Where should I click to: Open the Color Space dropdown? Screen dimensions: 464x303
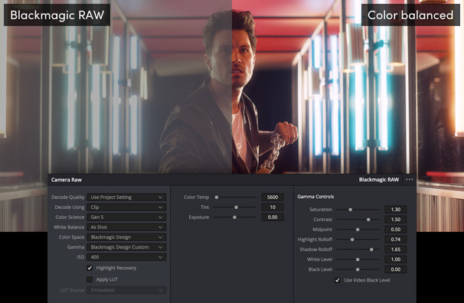click(x=126, y=237)
